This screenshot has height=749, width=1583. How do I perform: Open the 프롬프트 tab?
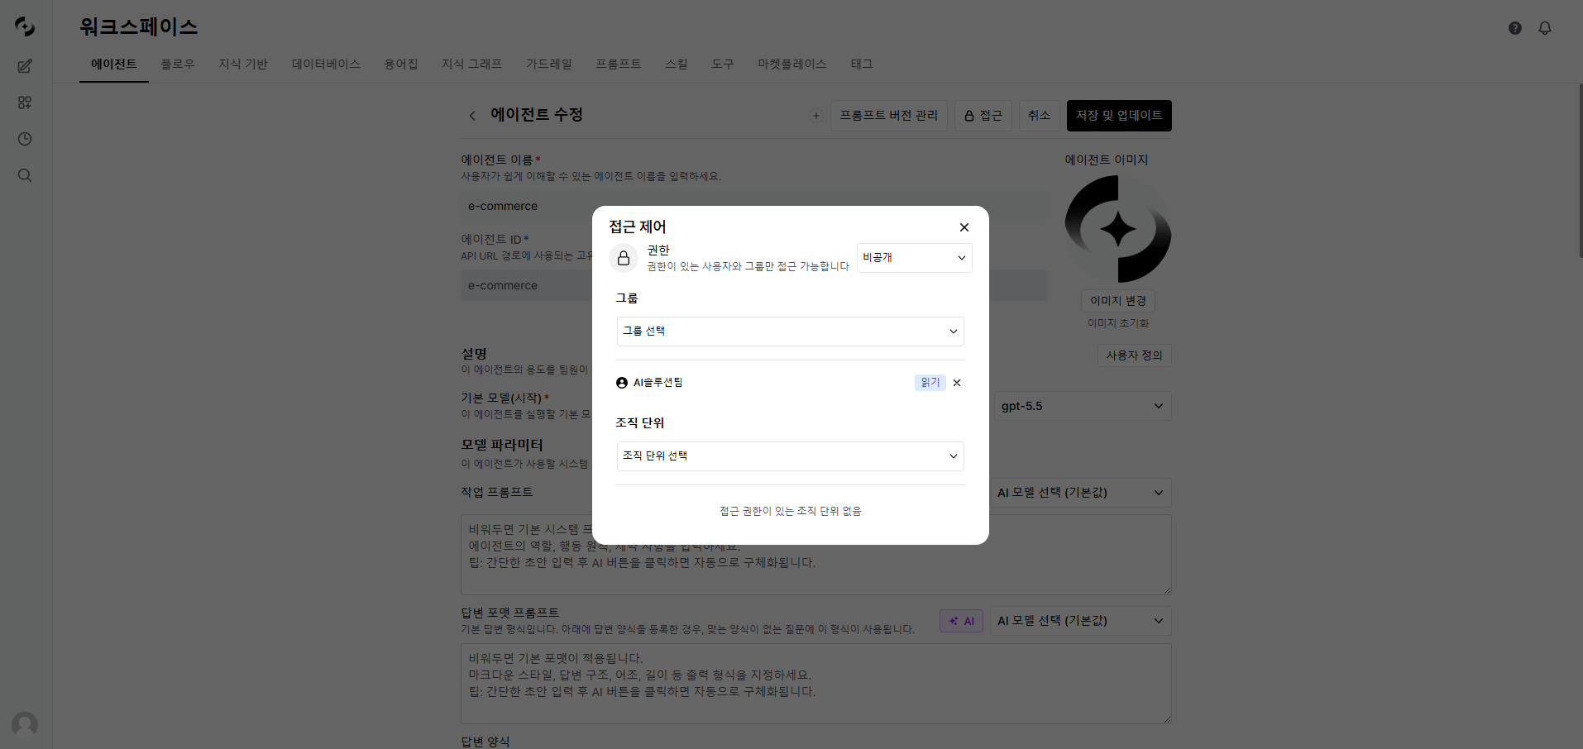pos(619,64)
